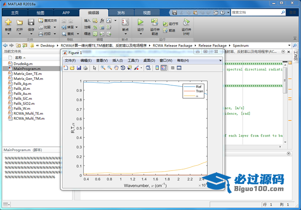
Task: Open the address bar path dropdown arrow
Action: [289, 45]
